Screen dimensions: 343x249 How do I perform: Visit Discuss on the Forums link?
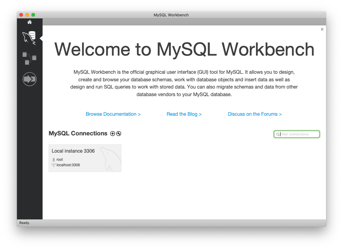pyautogui.click(x=255, y=114)
